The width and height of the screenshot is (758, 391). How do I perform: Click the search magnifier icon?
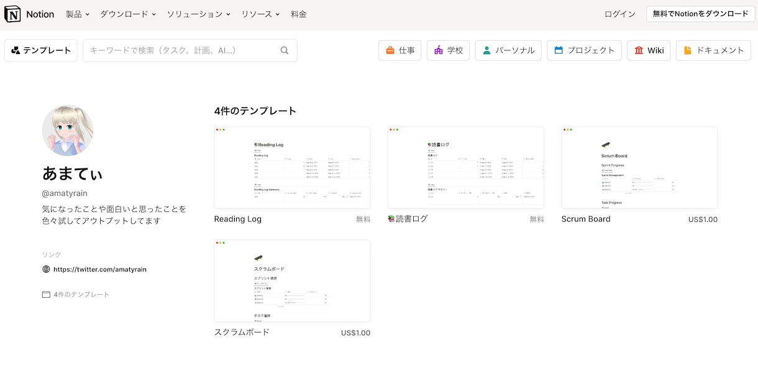pyautogui.click(x=285, y=50)
